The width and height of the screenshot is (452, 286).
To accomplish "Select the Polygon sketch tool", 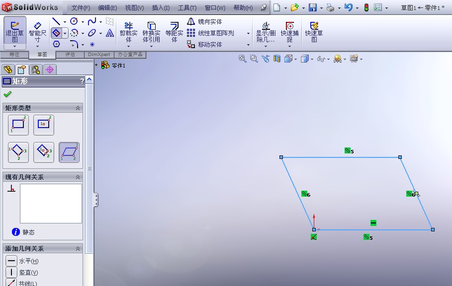I will pos(57,44).
